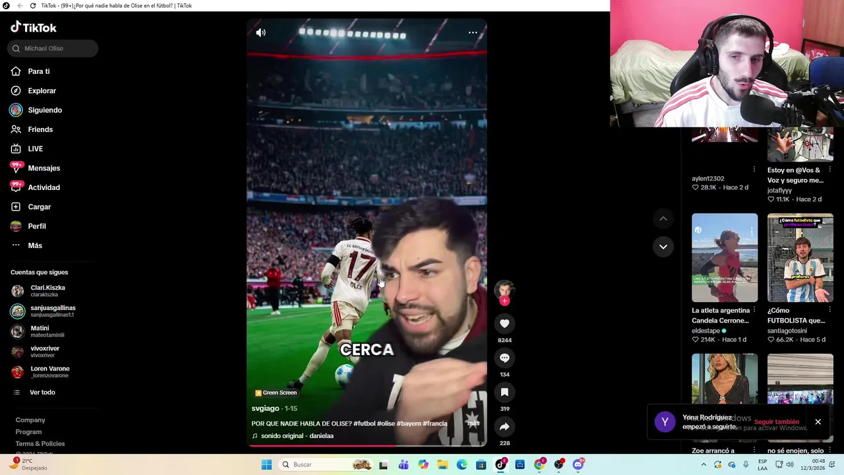
Task: Open options for '¿Cómo FUTBOLISTA' card
Action: click(x=830, y=309)
